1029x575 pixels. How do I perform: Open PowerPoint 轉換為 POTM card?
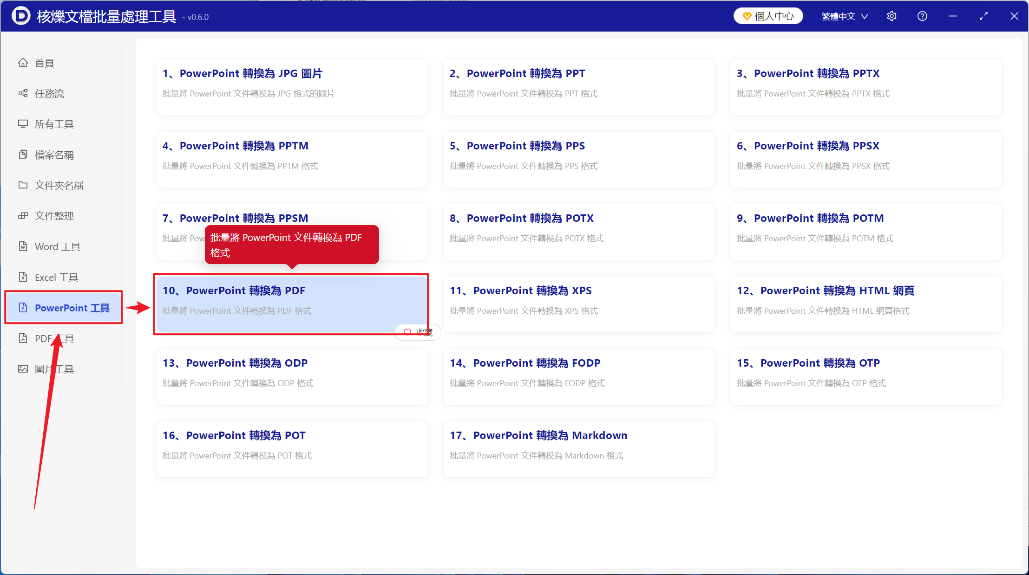[866, 232]
